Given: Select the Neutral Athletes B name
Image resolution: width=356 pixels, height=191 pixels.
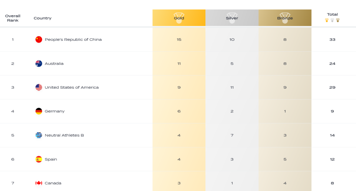Looking at the screenshot, I should click(64, 135).
